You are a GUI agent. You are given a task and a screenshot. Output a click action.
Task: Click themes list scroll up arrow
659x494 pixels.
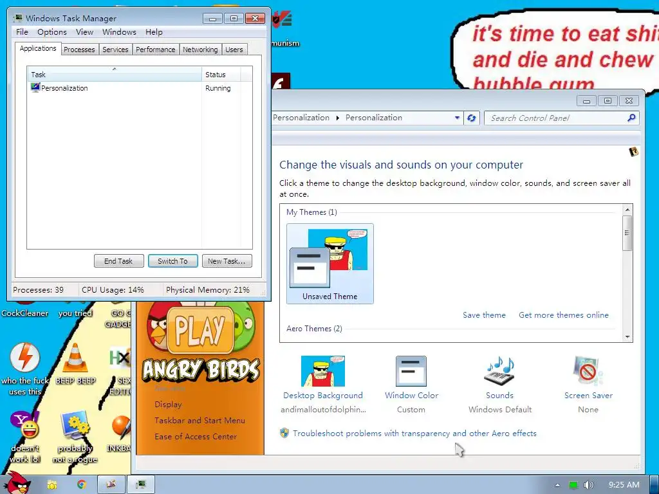pyautogui.click(x=627, y=210)
